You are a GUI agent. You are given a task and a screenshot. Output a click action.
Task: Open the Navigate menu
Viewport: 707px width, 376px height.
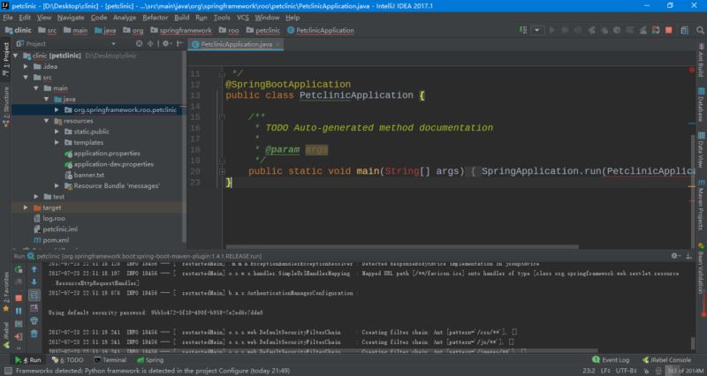pyautogui.click(x=71, y=17)
